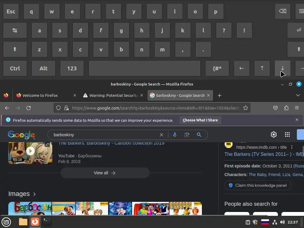Tap the space bar on the virtual keyboard
This screenshot has height=228, width=304.
click(x=145, y=68)
